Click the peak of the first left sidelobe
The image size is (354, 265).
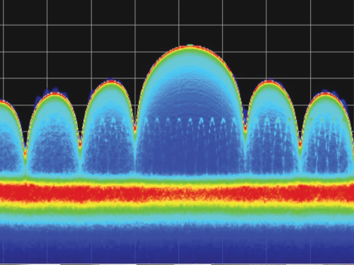[110, 81]
